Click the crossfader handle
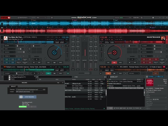This screenshot has width=168, height=126. click(x=91, y=73)
